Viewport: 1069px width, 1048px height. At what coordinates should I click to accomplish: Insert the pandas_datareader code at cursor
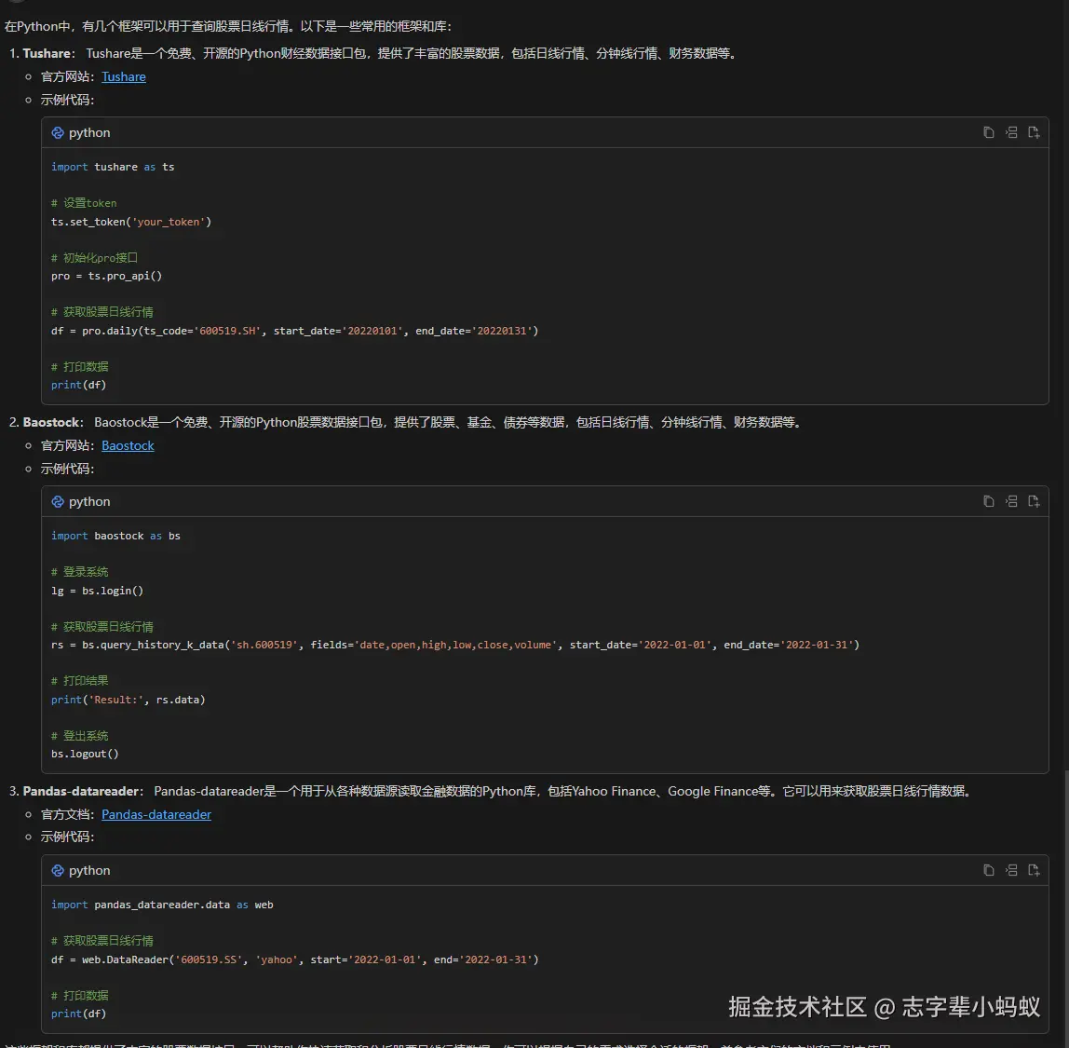tap(1011, 870)
